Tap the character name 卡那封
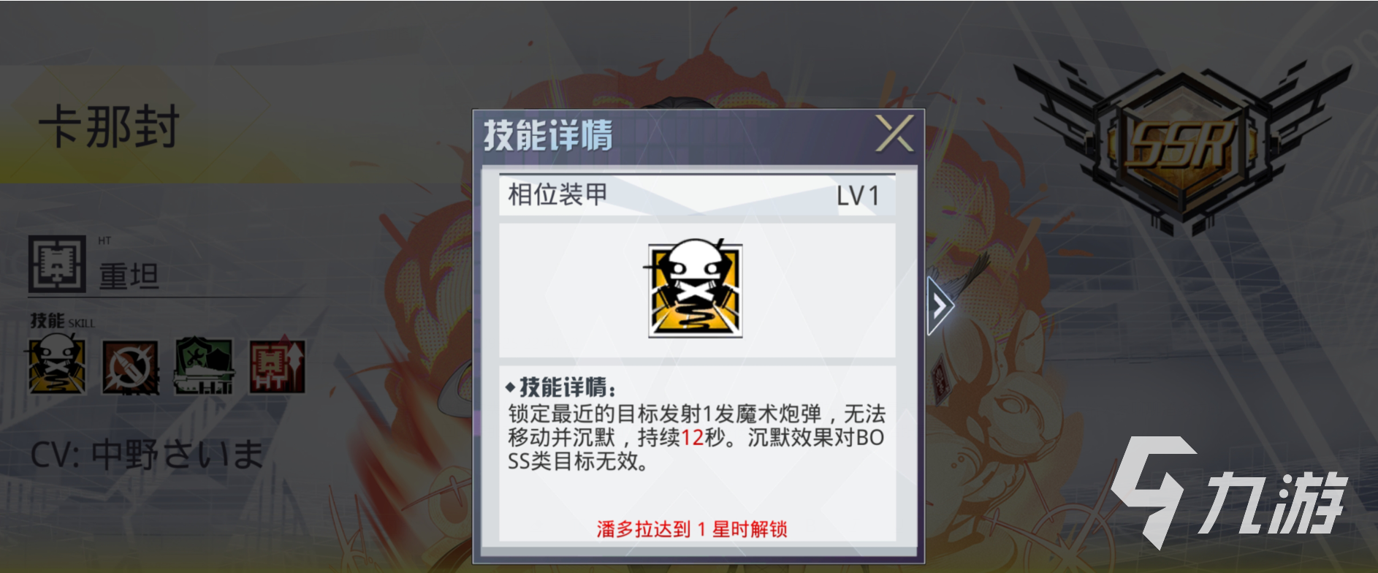 point(109,127)
